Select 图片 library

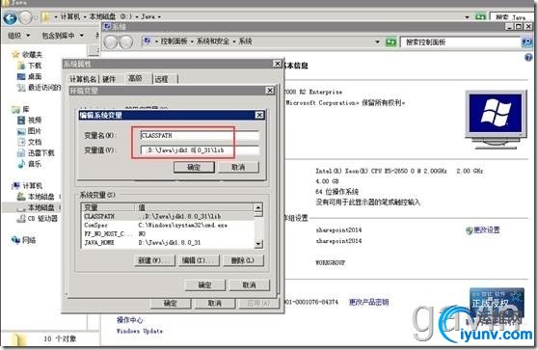click(x=30, y=131)
